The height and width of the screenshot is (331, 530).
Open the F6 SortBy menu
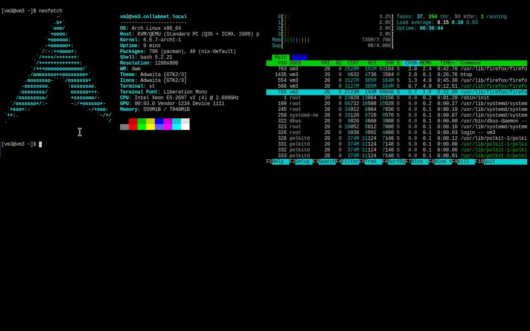[394, 161]
